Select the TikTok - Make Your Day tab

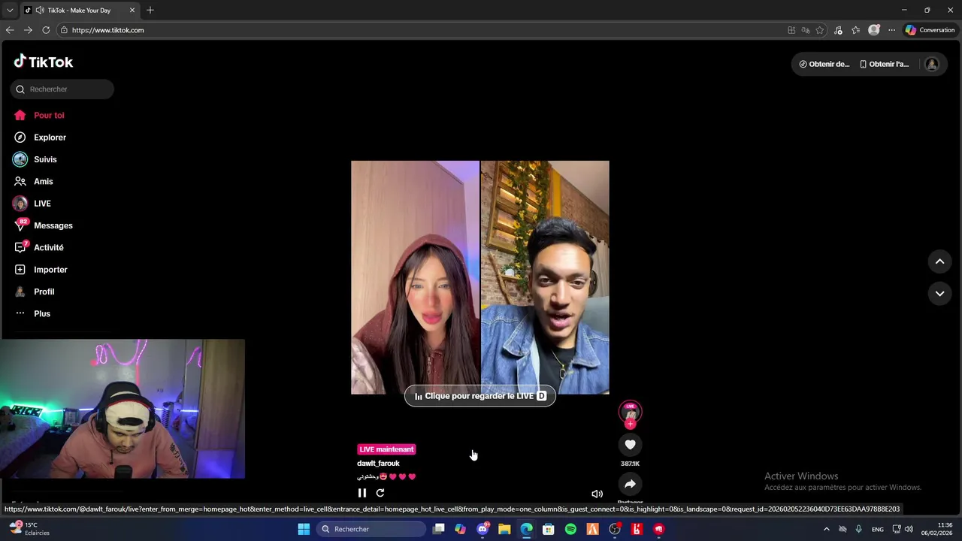point(79,11)
